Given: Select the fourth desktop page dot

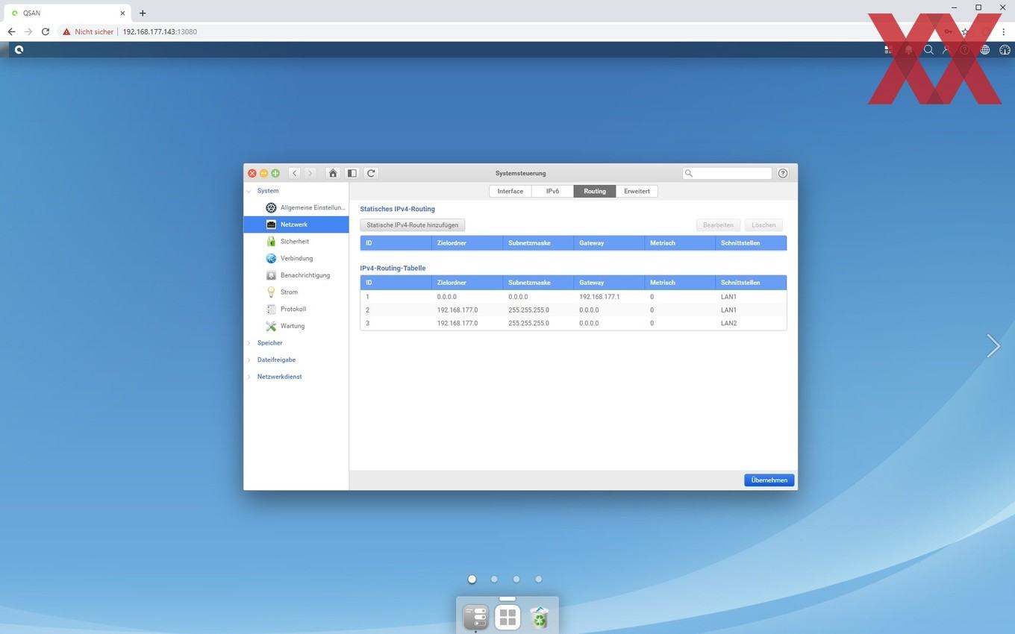Looking at the screenshot, I should [x=538, y=579].
